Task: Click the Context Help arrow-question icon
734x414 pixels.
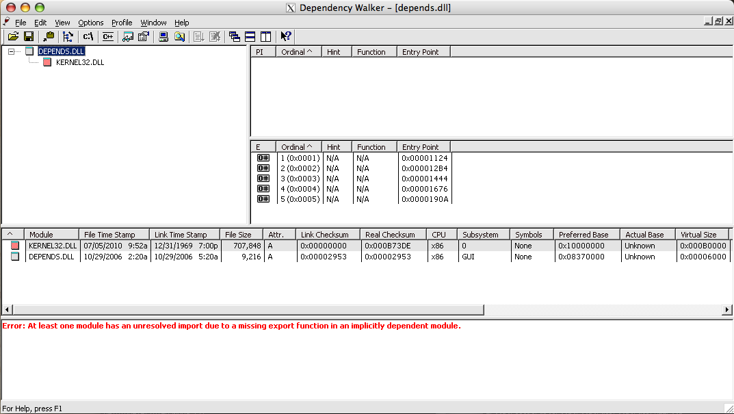Action: tap(285, 36)
